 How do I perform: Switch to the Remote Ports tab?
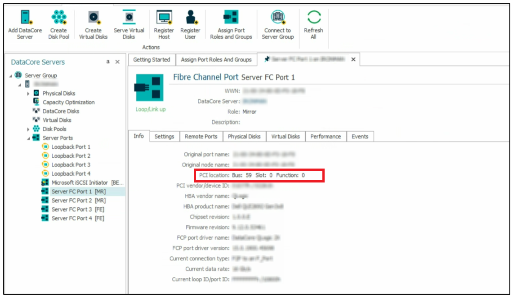(201, 137)
